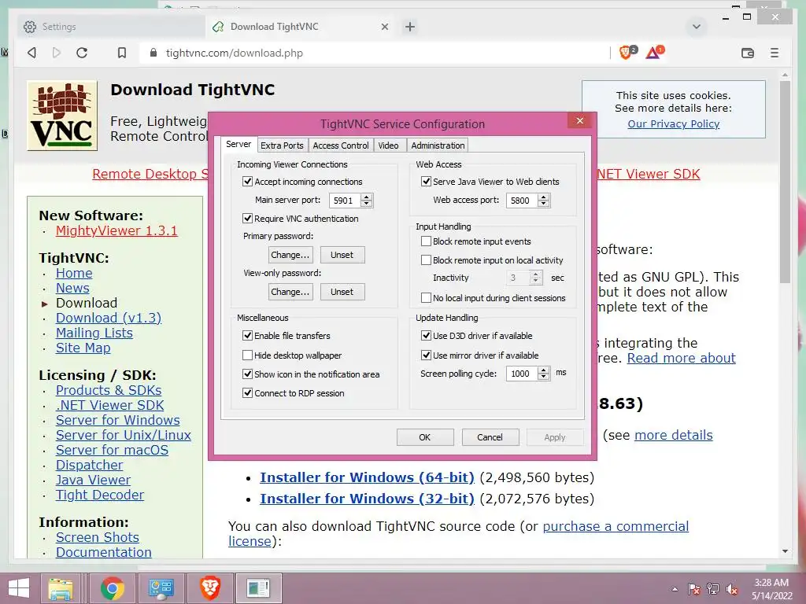The width and height of the screenshot is (806, 604).
Task: Click Unset for view-only password
Action: coord(342,292)
